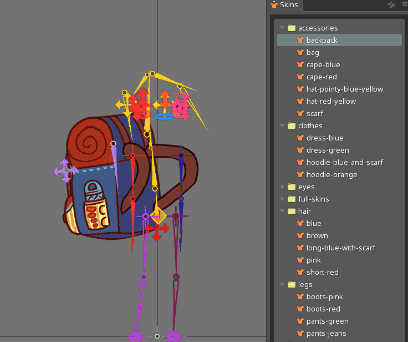This screenshot has height=342, width=408.
Task: Expand the full-skins folder
Action: pyautogui.click(x=283, y=199)
